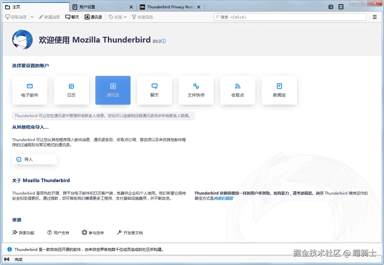The width and height of the screenshot is (384, 265).
Task: Click the 标签 tag toolbar button
Action: tap(116, 17)
